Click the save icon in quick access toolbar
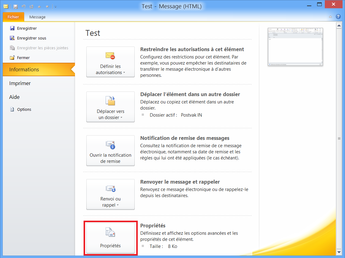The height and width of the screenshot is (258, 345). [x=16, y=6]
